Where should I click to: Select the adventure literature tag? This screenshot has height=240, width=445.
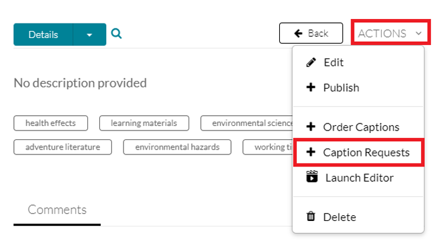click(63, 147)
